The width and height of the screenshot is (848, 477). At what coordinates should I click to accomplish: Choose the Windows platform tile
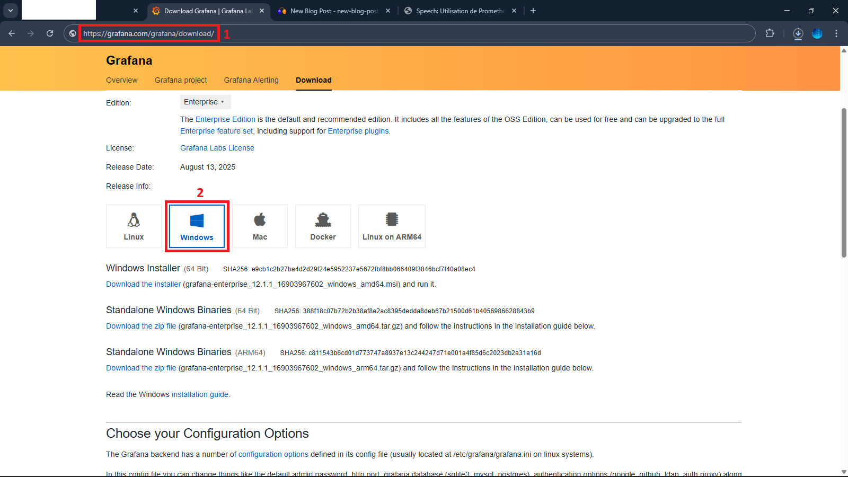click(197, 226)
